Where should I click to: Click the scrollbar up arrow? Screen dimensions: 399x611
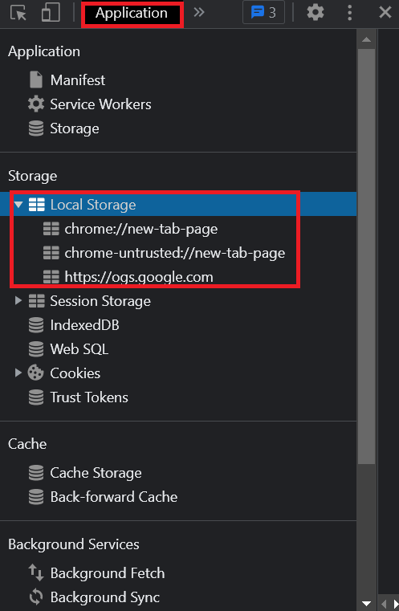(x=366, y=39)
